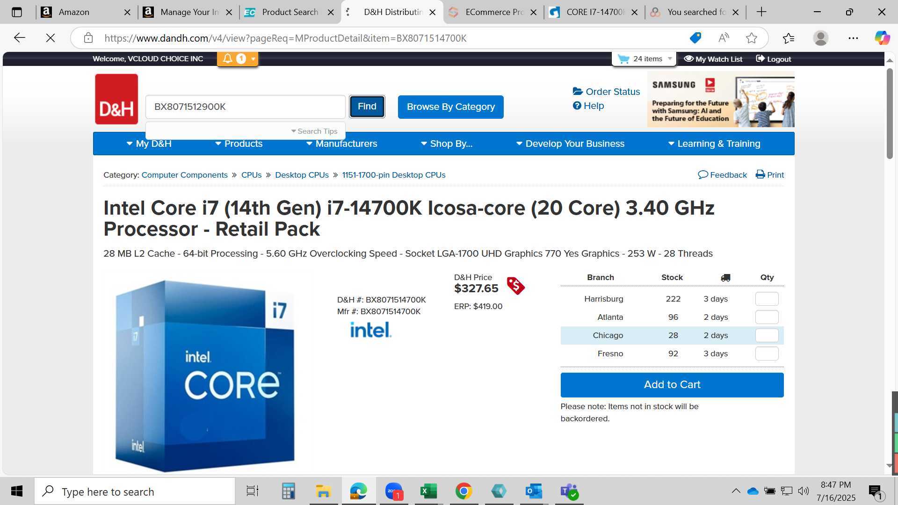The image size is (898, 505).
Task: Open Desktop CPUs breadcrumb
Action: pyautogui.click(x=302, y=175)
